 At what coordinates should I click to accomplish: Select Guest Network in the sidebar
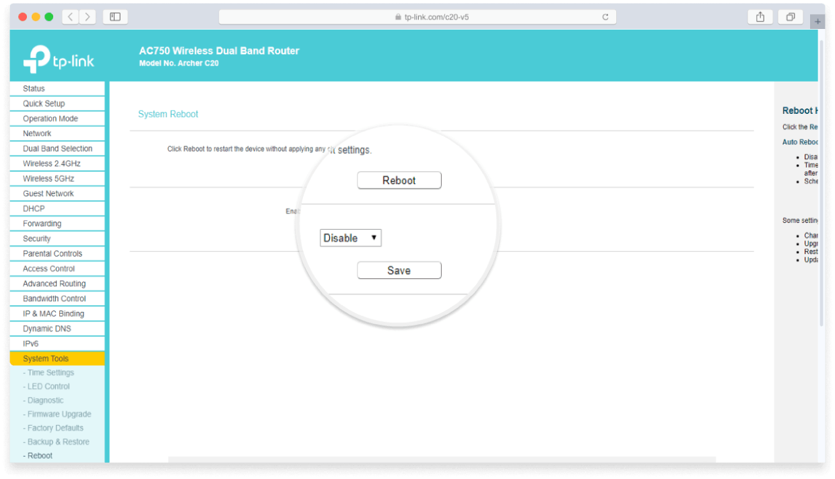tap(58, 193)
